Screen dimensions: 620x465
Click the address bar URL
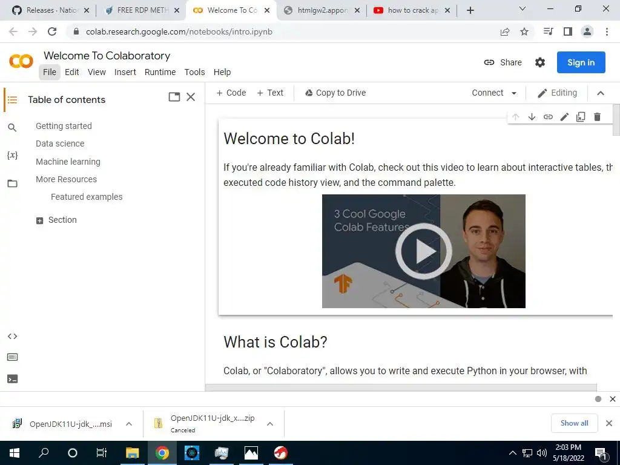[x=179, y=31]
